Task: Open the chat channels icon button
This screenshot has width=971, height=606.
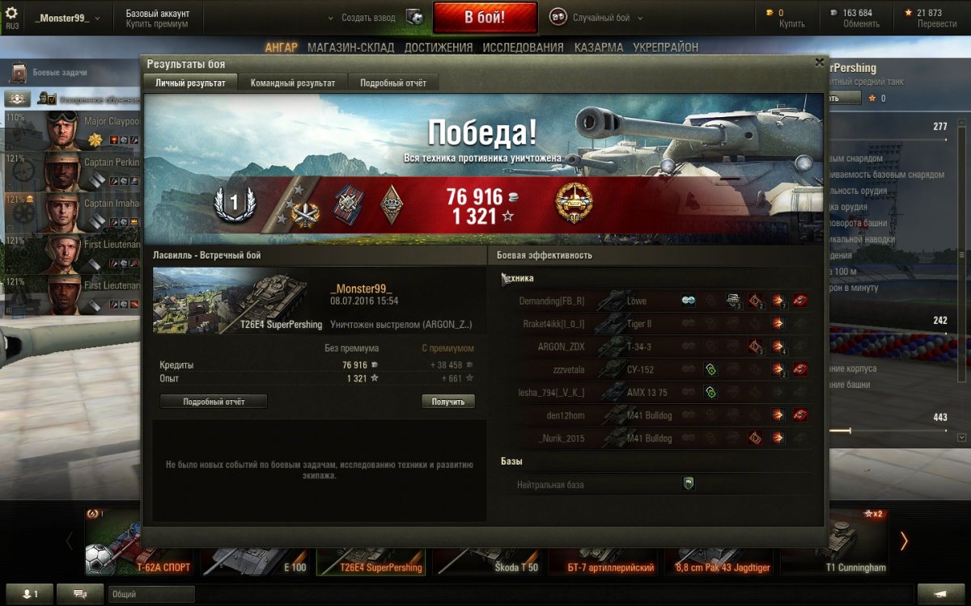Action: 80,594
